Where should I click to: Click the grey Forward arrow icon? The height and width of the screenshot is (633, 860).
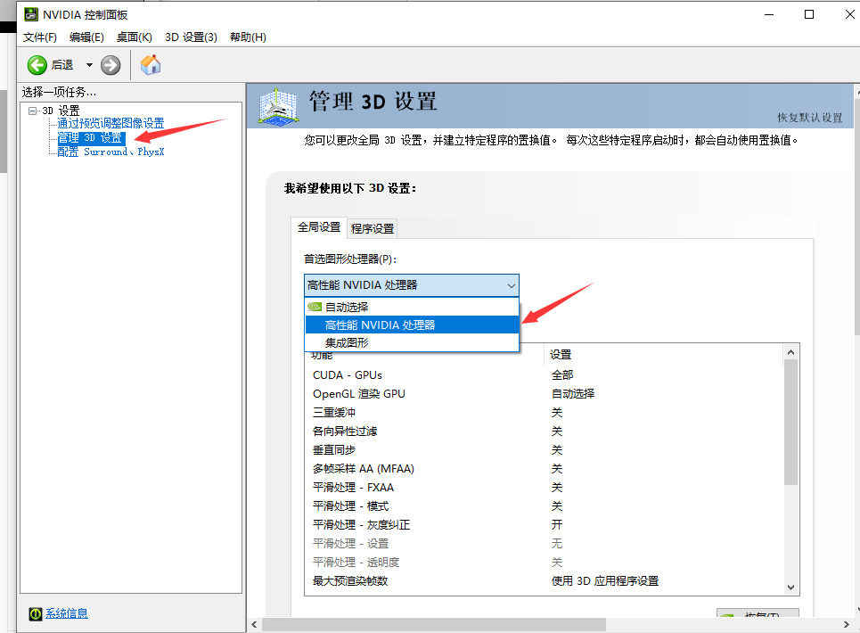tap(111, 65)
